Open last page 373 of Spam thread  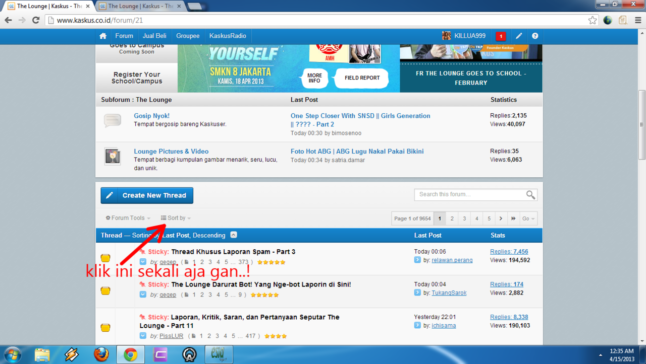click(244, 262)
